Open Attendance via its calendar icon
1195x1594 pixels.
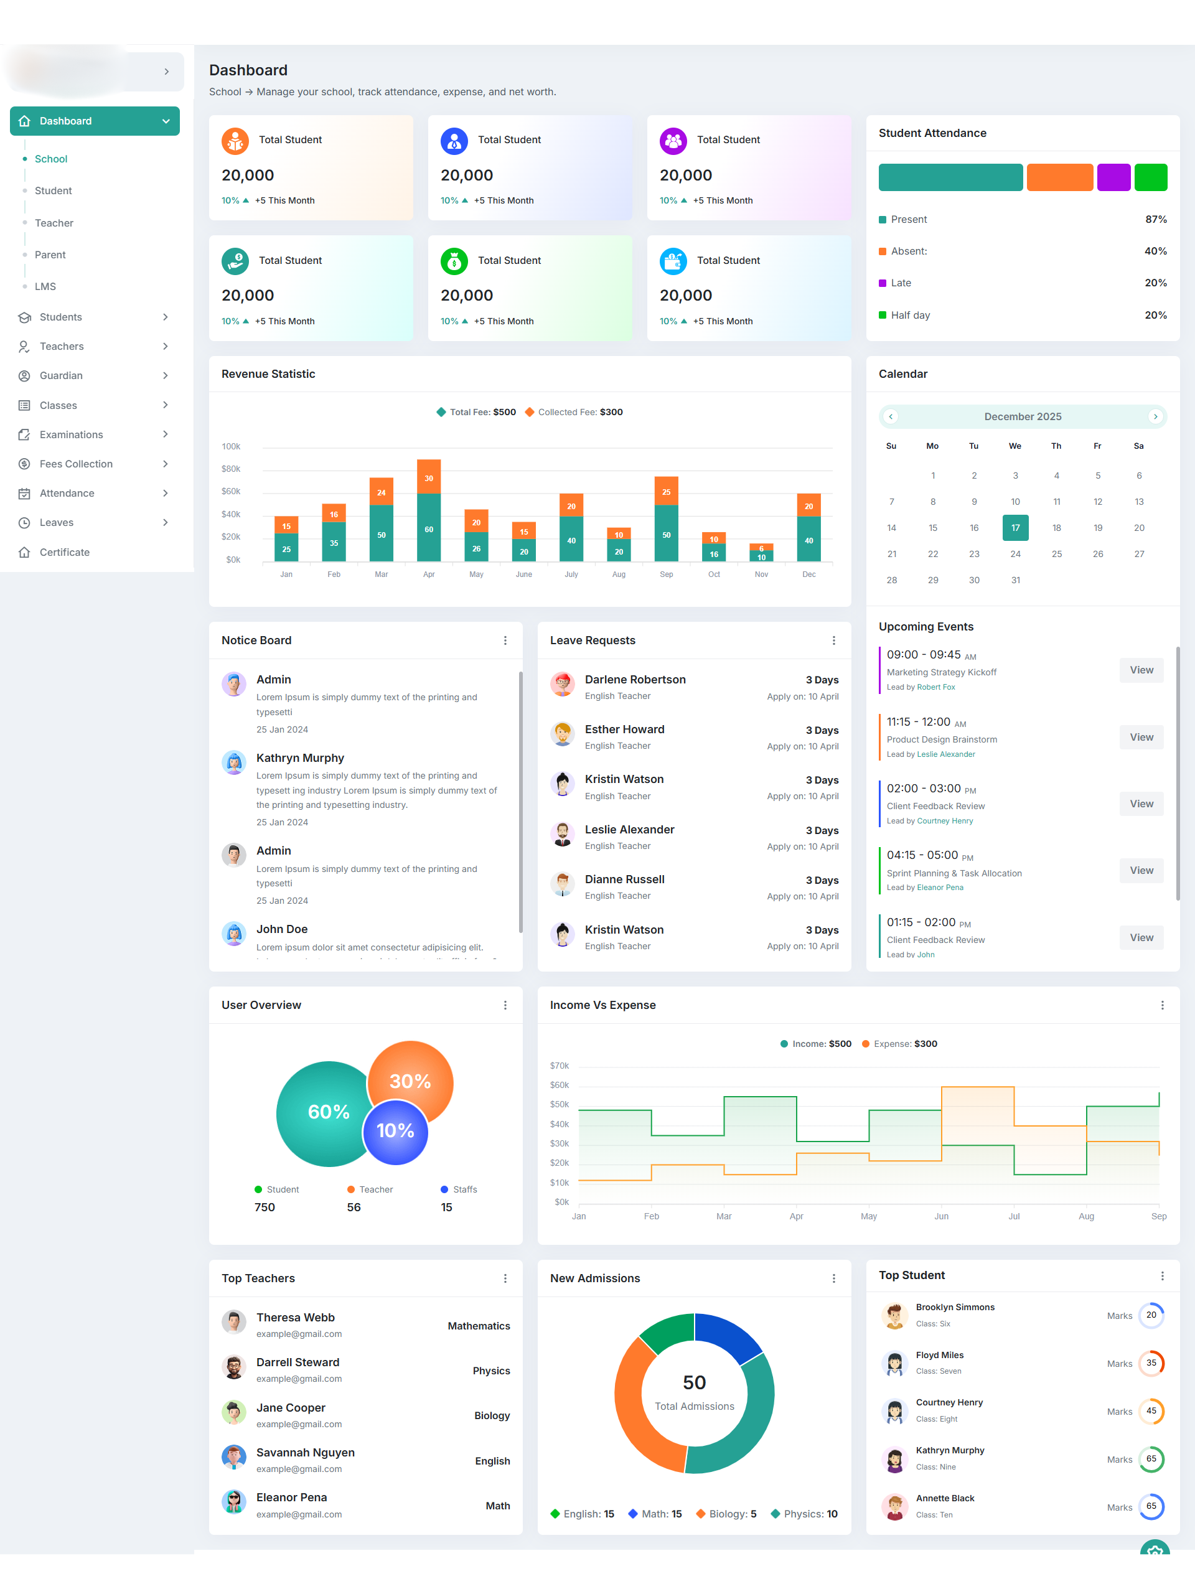(x=24, y=493)
